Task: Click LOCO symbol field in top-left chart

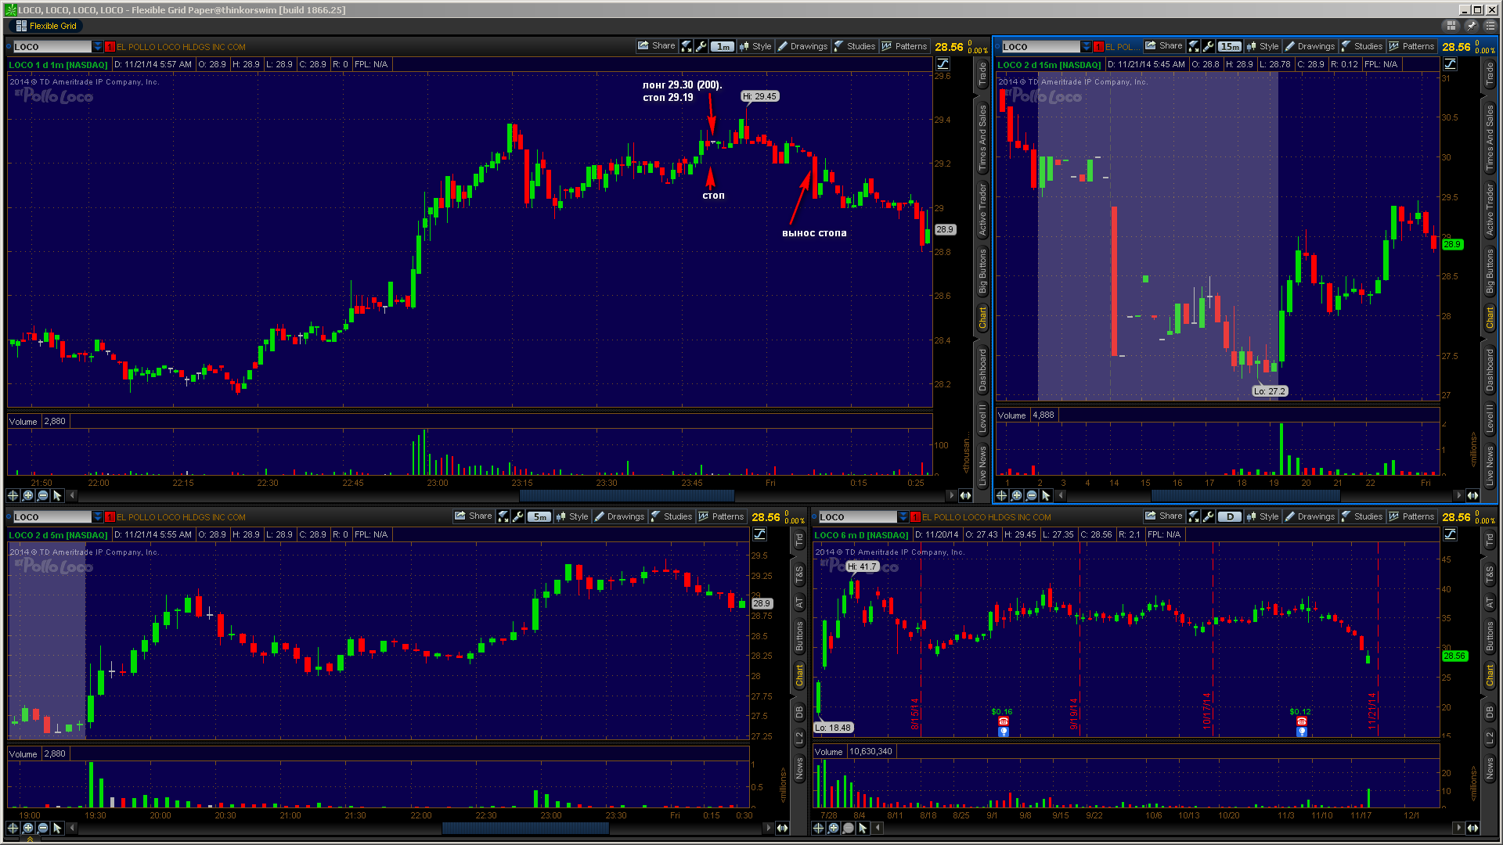Action: point(52,47)
